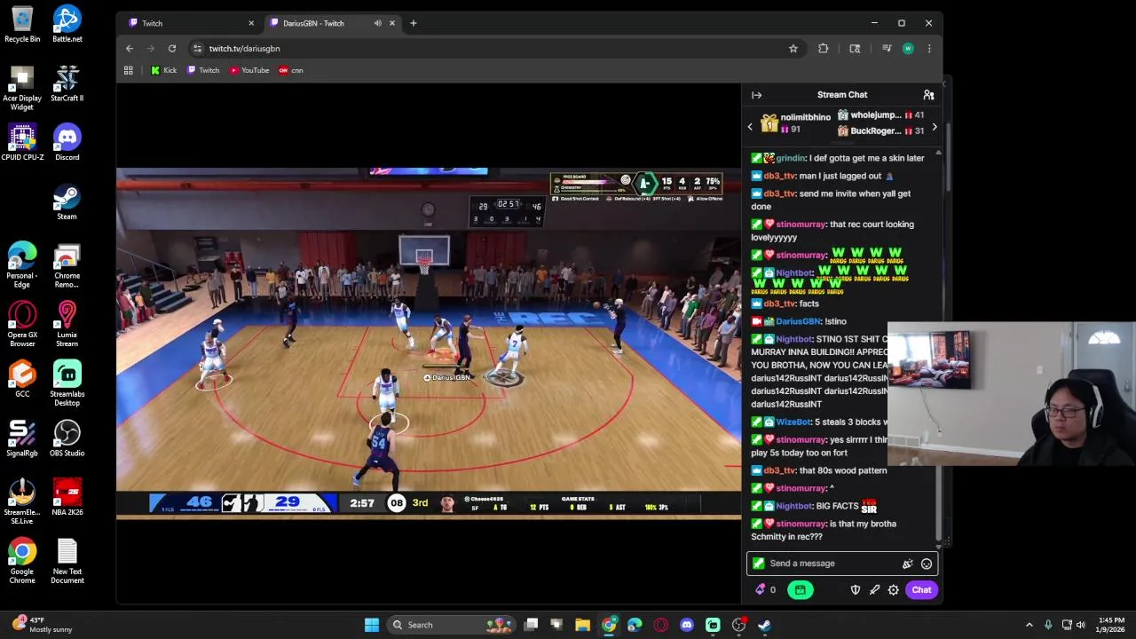Screen dimensions: 1136x639
Task: Open Discord desktop shortcut
Action: pos(67,143)
